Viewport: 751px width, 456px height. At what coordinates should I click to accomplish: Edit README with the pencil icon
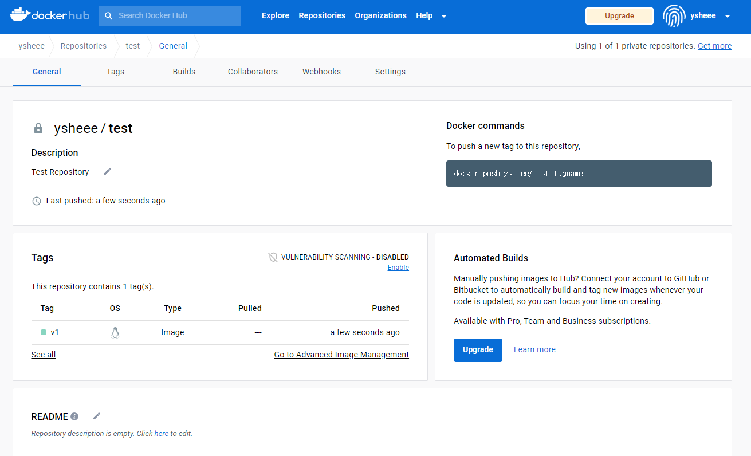click(97, 416)
